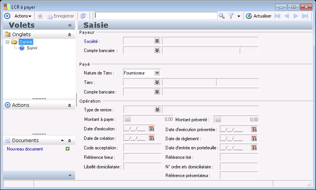The height and width of the screenshot is (190, 316).
Task: Open the Nature de Tiers combo box
Action: pos(157,73)
